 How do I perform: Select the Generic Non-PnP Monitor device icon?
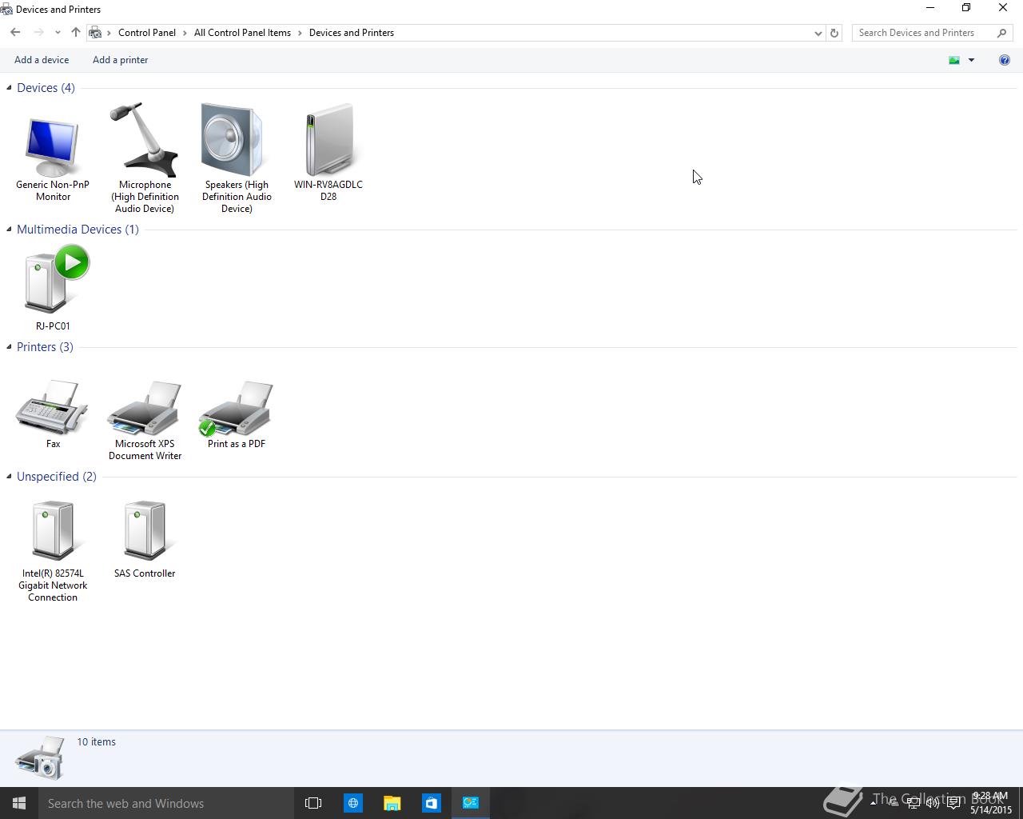click(x=53, y=148)
